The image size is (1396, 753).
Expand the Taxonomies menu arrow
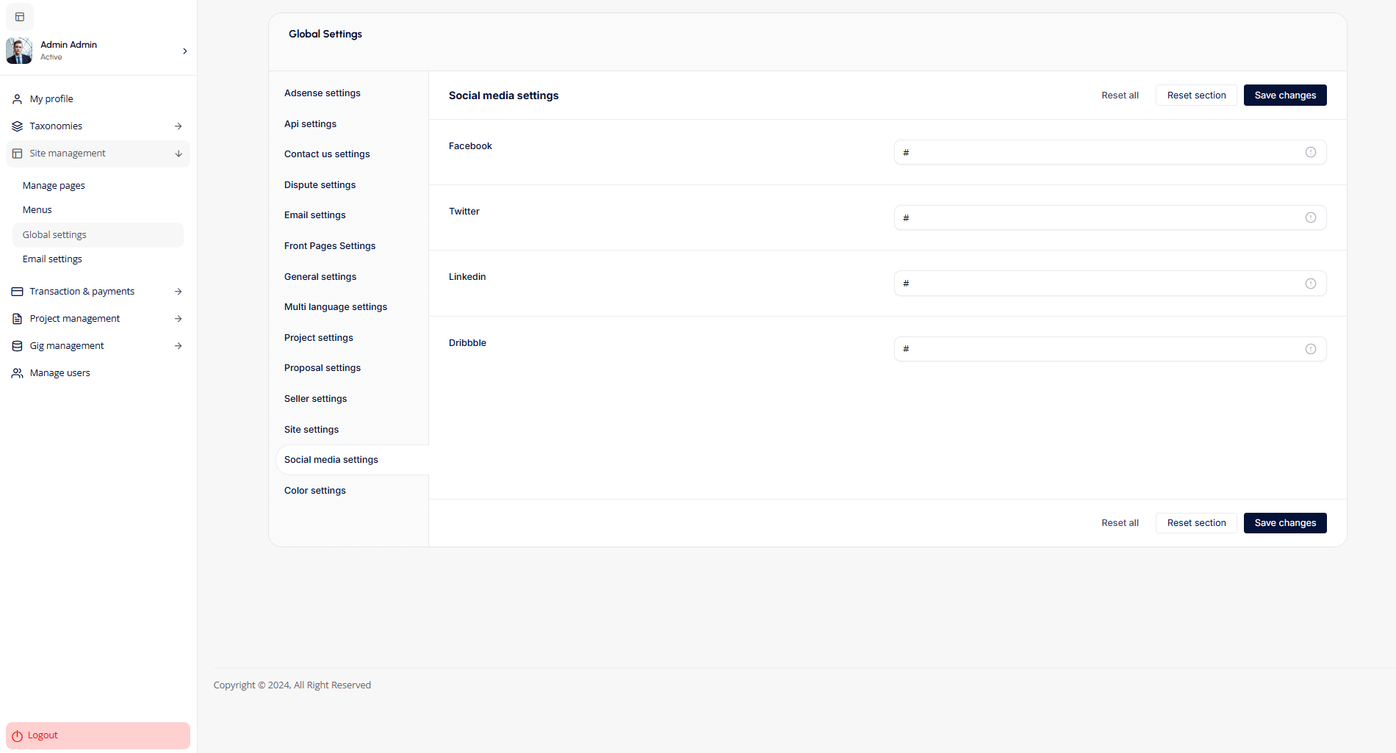point(178,126)
